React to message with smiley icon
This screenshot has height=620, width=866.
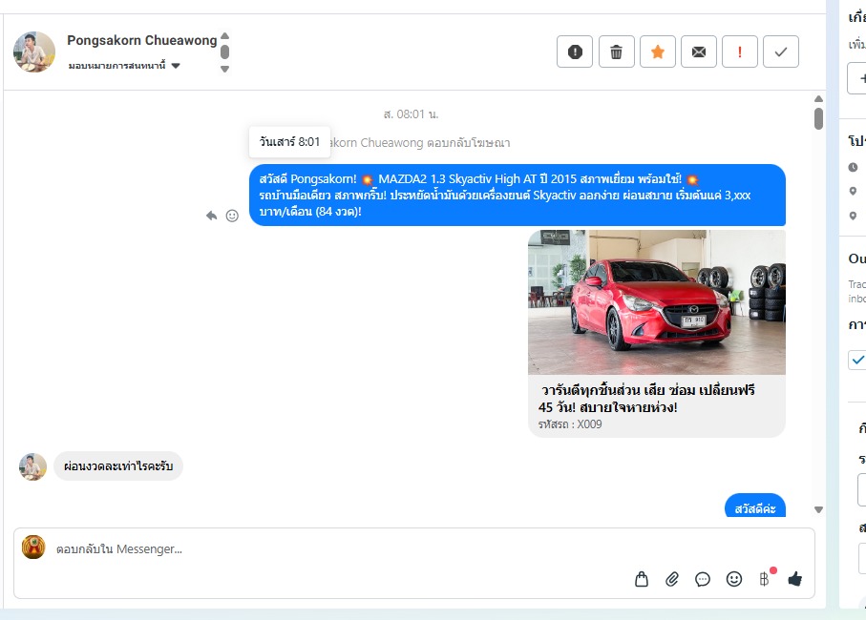coord(233,216)
